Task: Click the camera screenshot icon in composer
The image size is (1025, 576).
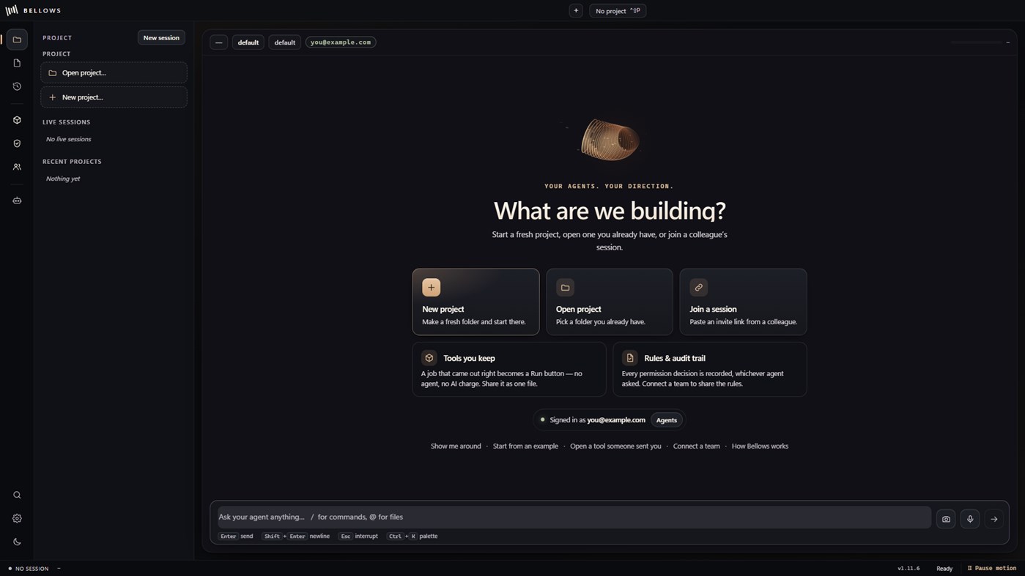Action: coord(946,519)
